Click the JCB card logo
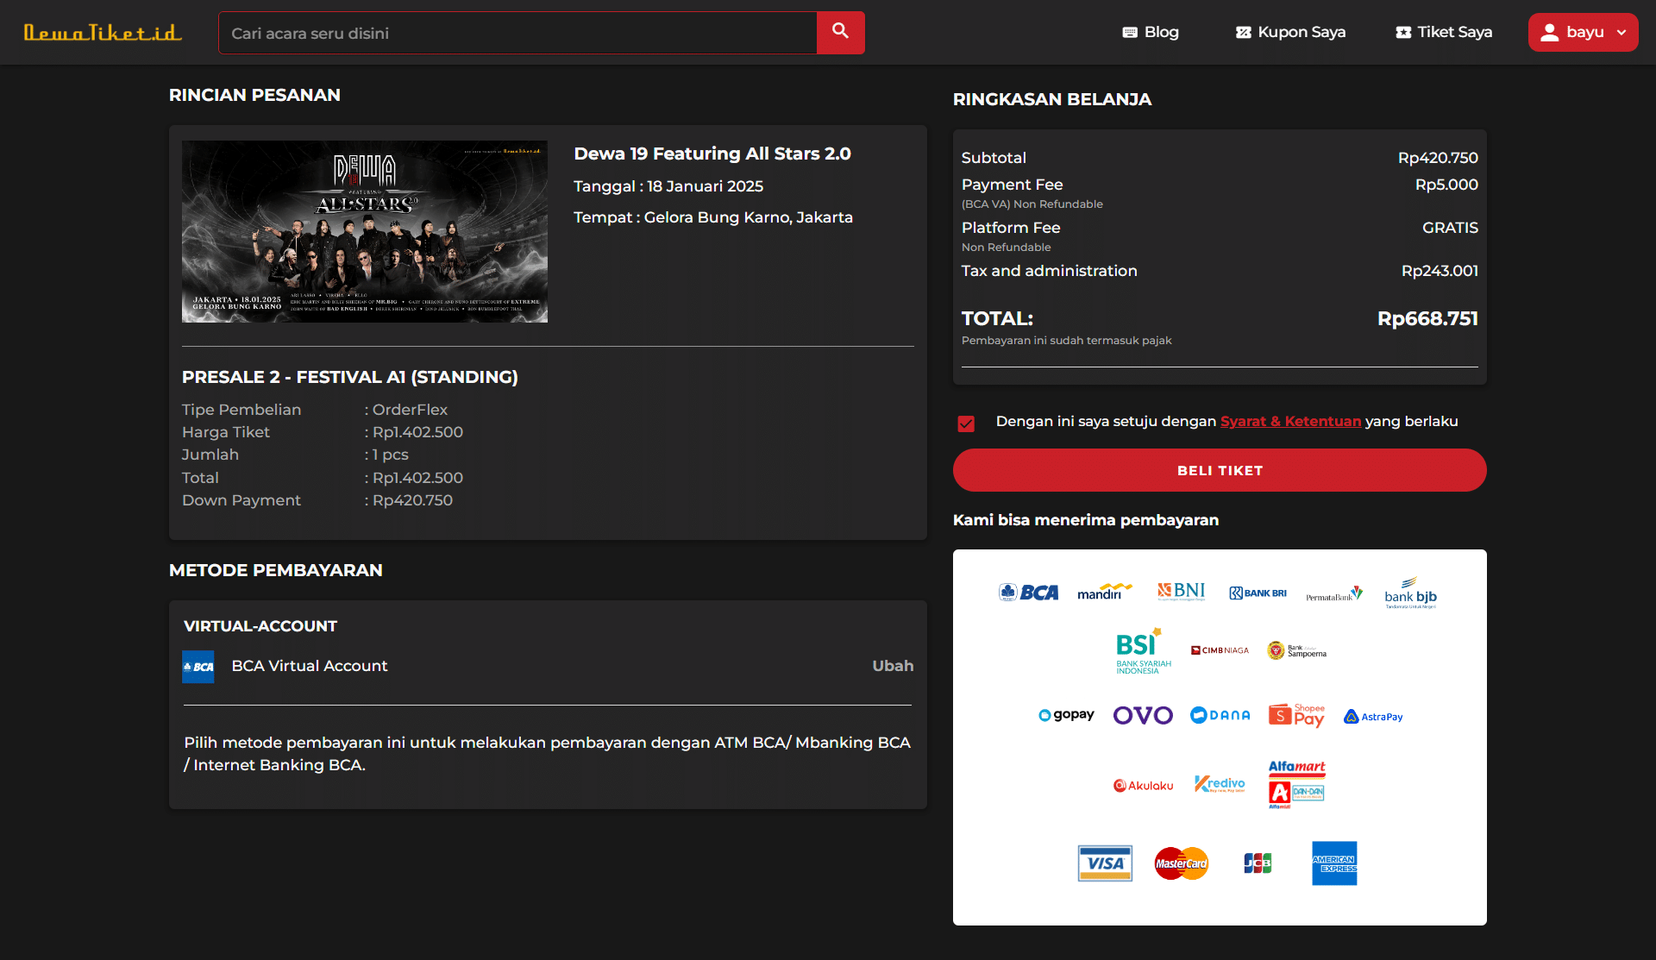 pyautogui.click(x=1258, y=863)
